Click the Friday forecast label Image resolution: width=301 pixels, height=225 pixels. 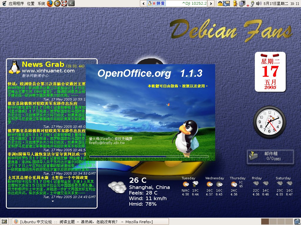tap(257, 178)
